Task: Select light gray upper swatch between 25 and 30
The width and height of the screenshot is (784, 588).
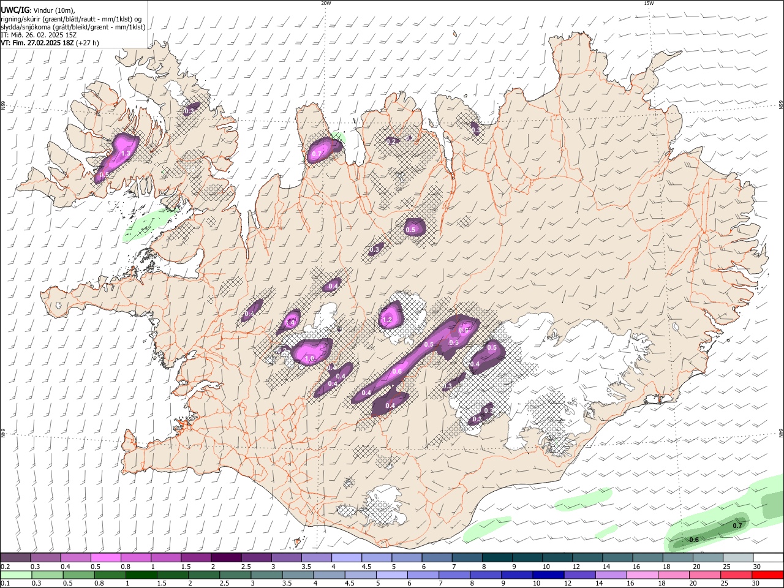Action: 737,558
